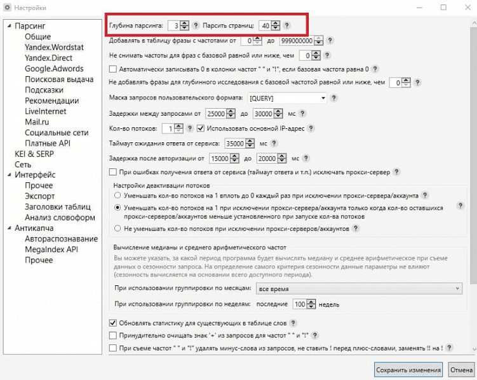This screenshot has height=380, width=477.
Task: Select LiveInternet in settings tree
Action: point(45,111)
